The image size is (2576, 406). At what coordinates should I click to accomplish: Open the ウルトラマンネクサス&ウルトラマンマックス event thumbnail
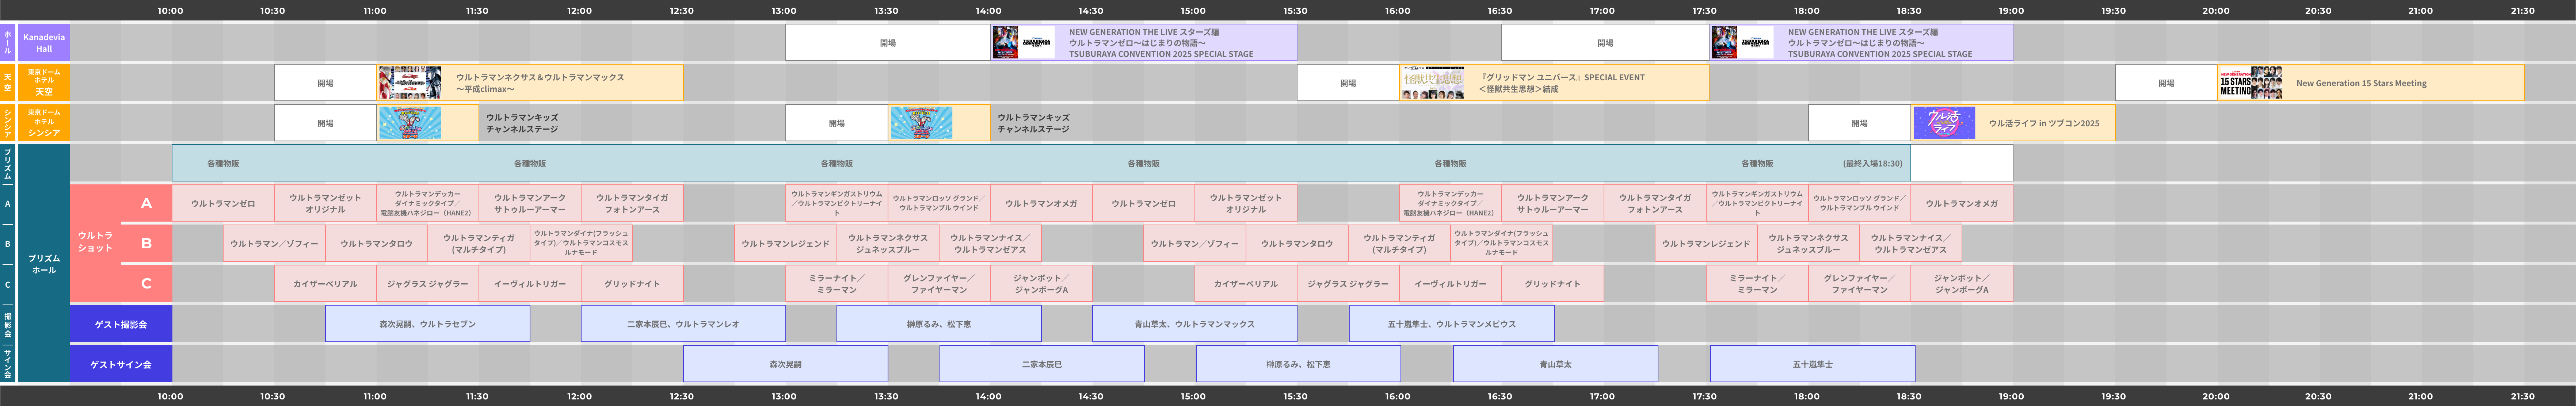(x=409, y=83)
